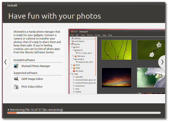Open the Photos menu in Shotwell
This screenshot has height=122, width=169.
point(90,35)
